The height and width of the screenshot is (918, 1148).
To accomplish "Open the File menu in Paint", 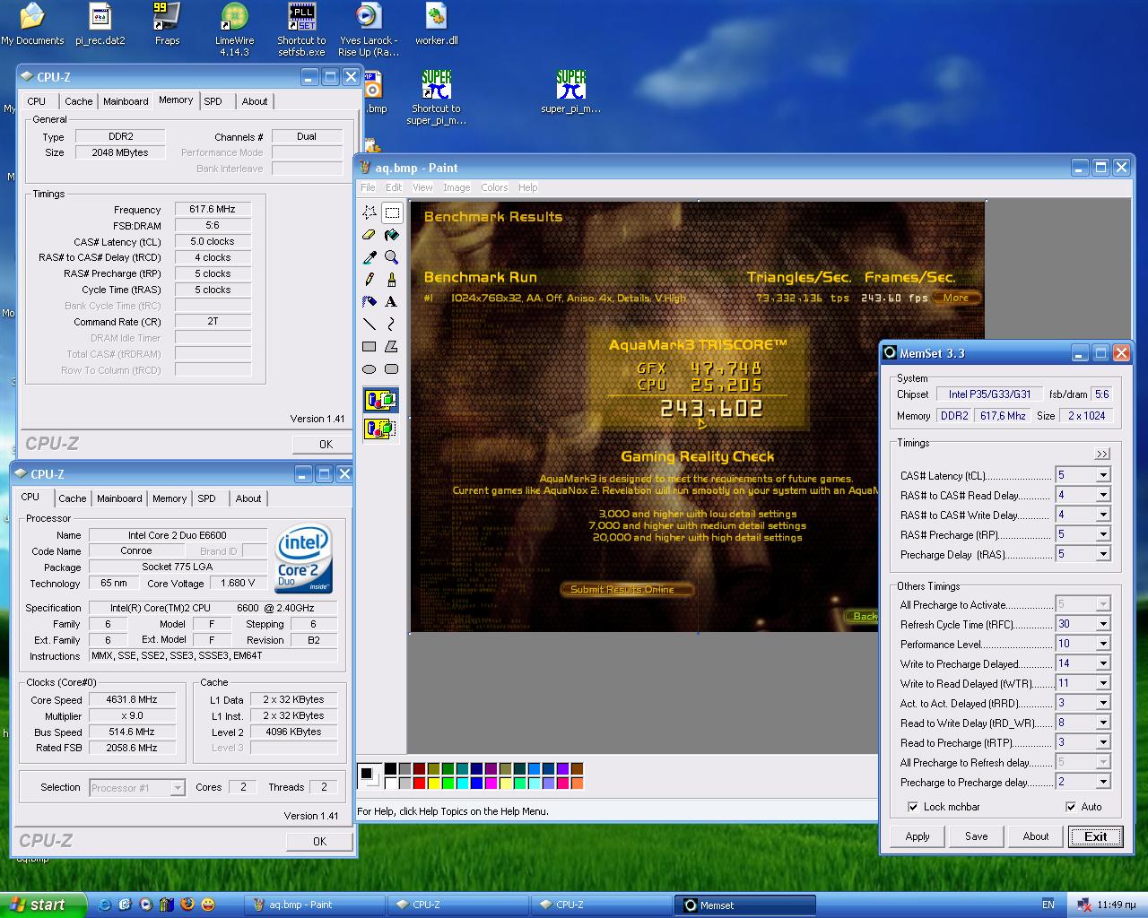I will coord(368,187).
